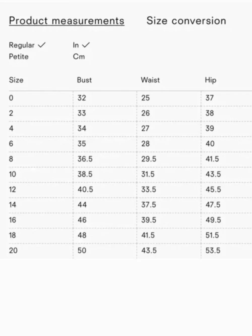Click the Bust column header

tap(84, 80)
